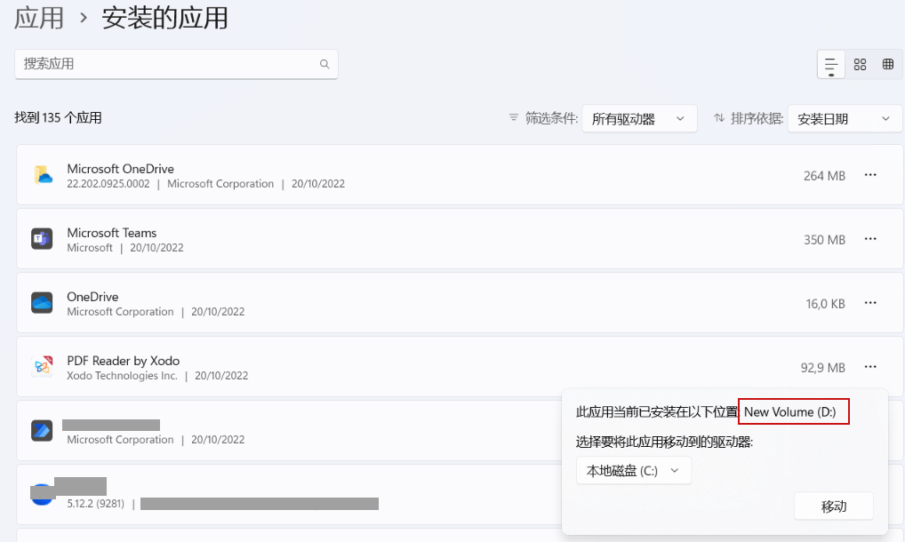Click the search magnifier icon
This screenshot has height=542, width=905.
(324, 64)
